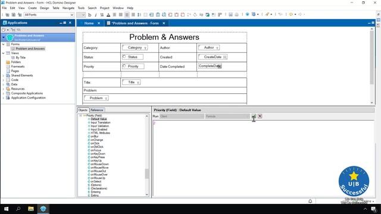Click the Category field on form
The height and width of the screenshot is (214, 381).
pyautogui.click(x=135, y=48)
